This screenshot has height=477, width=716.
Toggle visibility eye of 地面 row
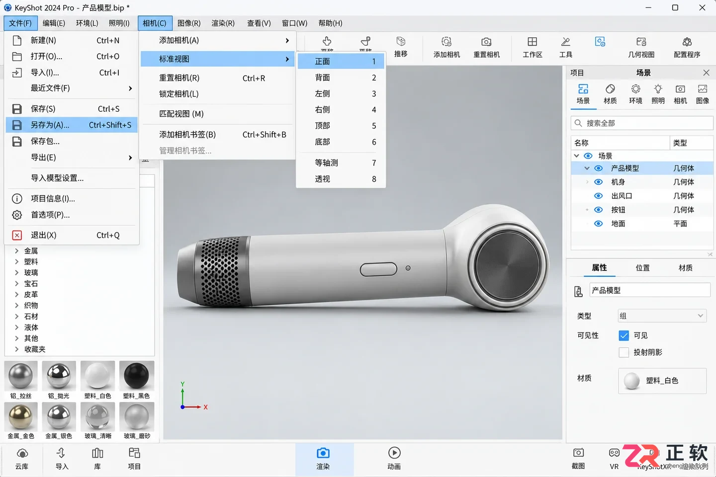pos(599,224)
